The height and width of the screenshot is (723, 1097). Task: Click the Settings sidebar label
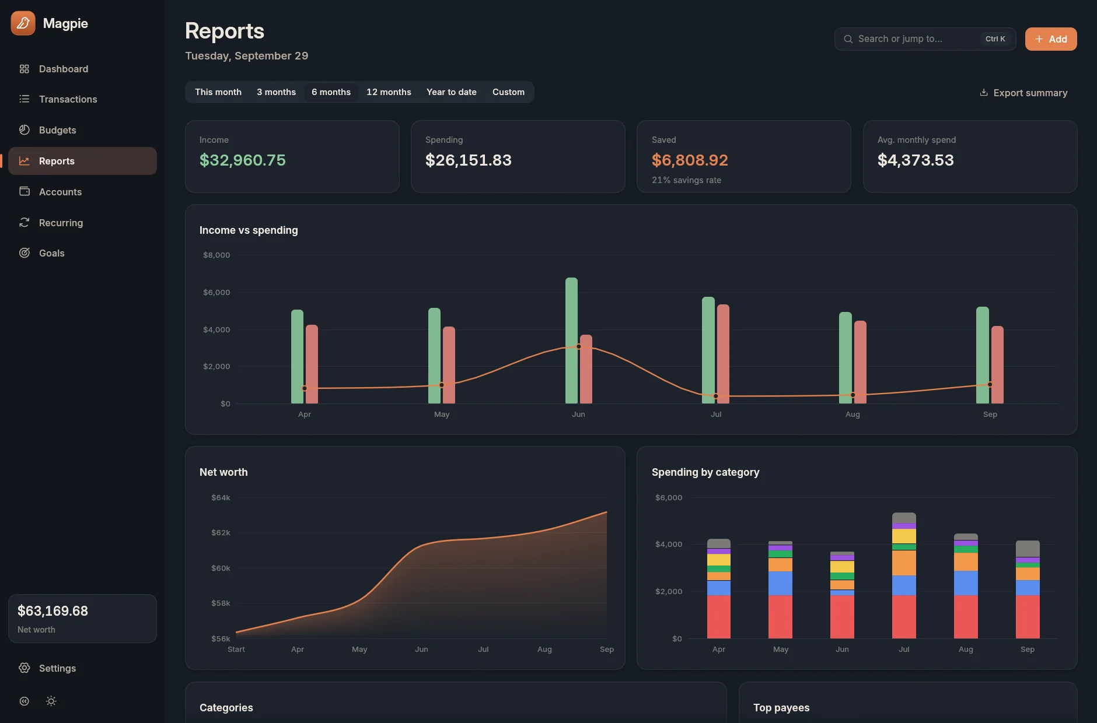click(57, 668)
